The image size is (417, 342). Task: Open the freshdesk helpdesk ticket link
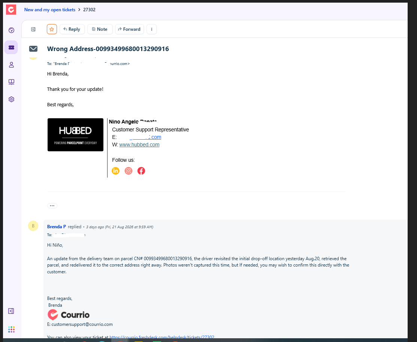tap(162, 337)
